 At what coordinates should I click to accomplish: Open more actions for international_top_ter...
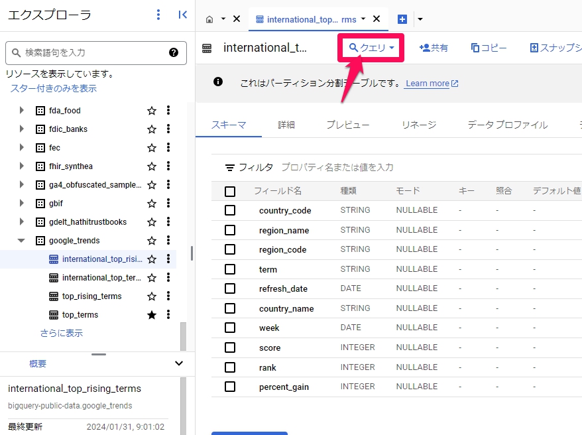pyautogui.click(x=168, y=277)
